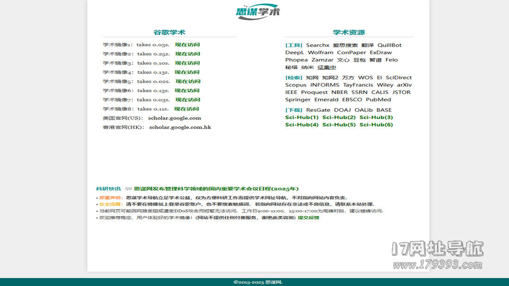Image resolution: width=509 pixels, height=286 pixels.
Task: Open the ResGate download link
Action: click(318, 110)
